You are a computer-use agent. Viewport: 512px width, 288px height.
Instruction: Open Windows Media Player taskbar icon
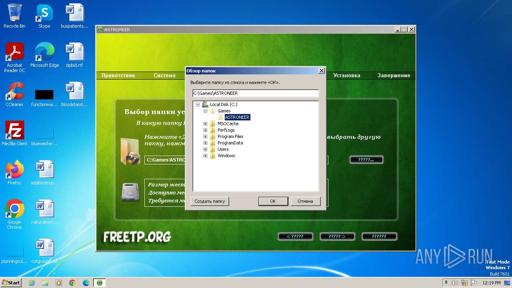point(59,283)
